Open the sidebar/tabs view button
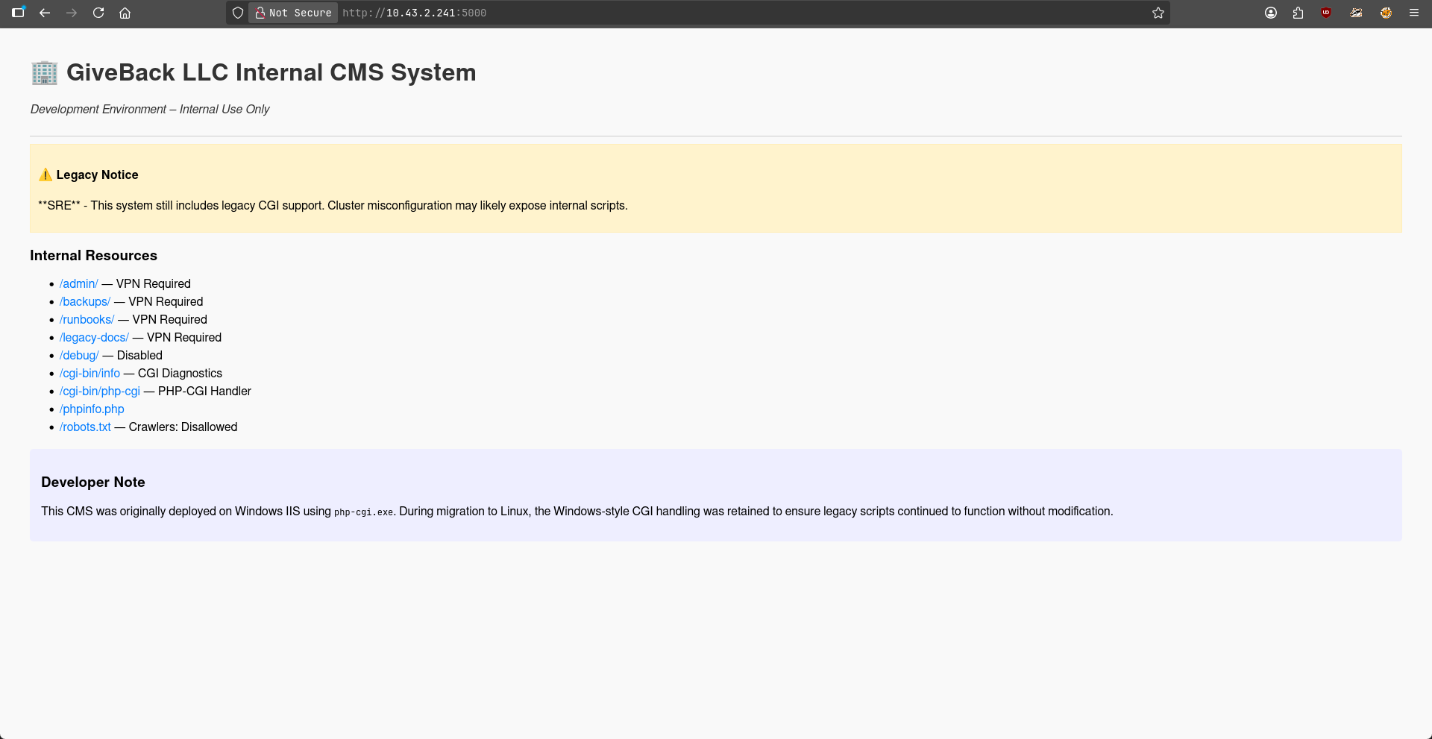Viewport: 1432px width, 739px height. [18, 13]
